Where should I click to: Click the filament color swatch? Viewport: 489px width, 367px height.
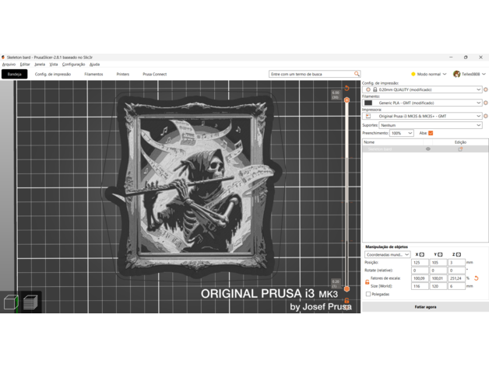pyautogui.click(x=368, y=103)
